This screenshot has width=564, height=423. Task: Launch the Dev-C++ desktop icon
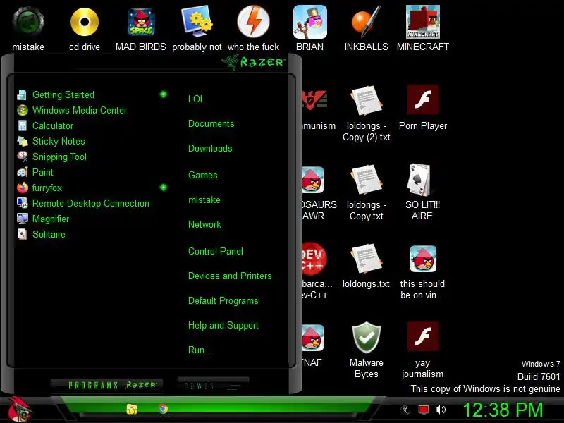pyautogui.click(x=314, y=259)
